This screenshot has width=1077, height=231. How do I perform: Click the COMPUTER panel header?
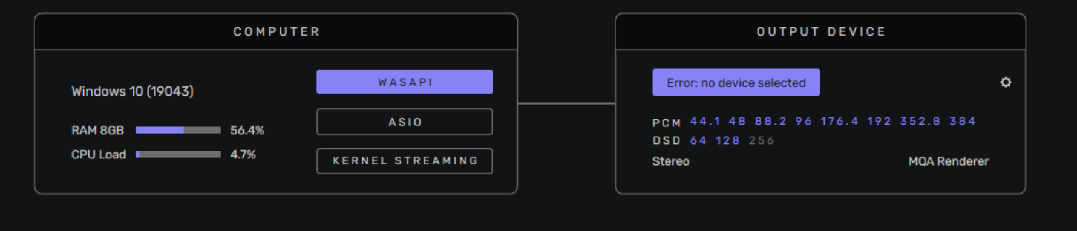click(276, 31)
